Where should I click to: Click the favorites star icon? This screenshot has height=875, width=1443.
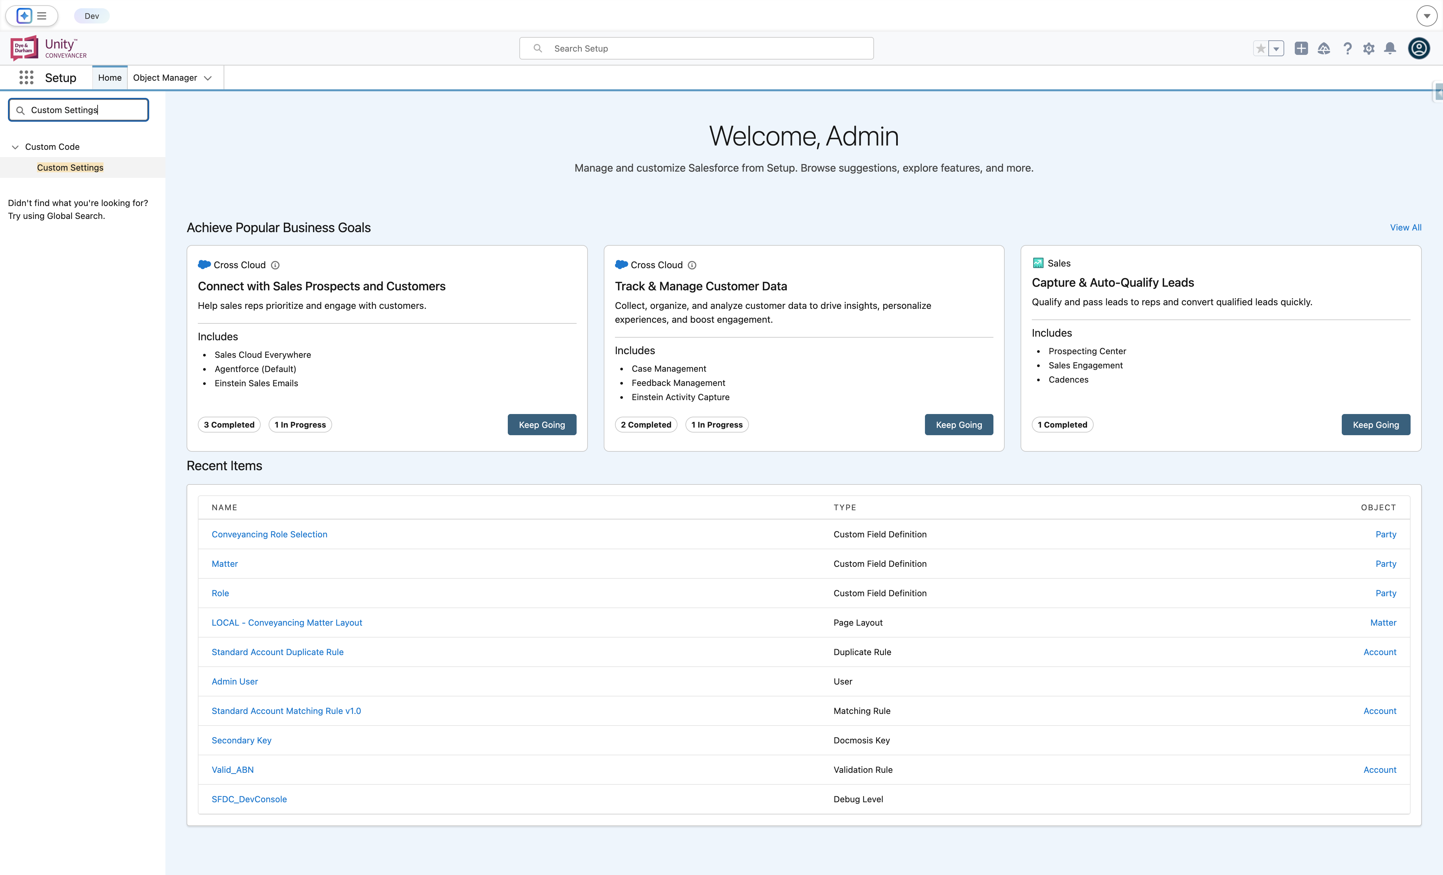[x=1260, y=49]
